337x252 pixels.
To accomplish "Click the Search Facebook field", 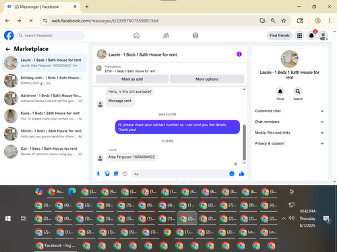I will [x=51, y=36].
